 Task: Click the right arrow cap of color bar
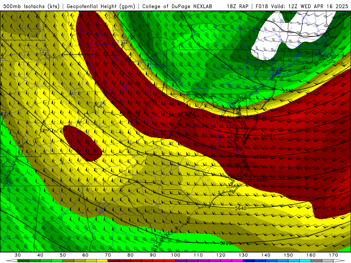(x=339, y=261)
